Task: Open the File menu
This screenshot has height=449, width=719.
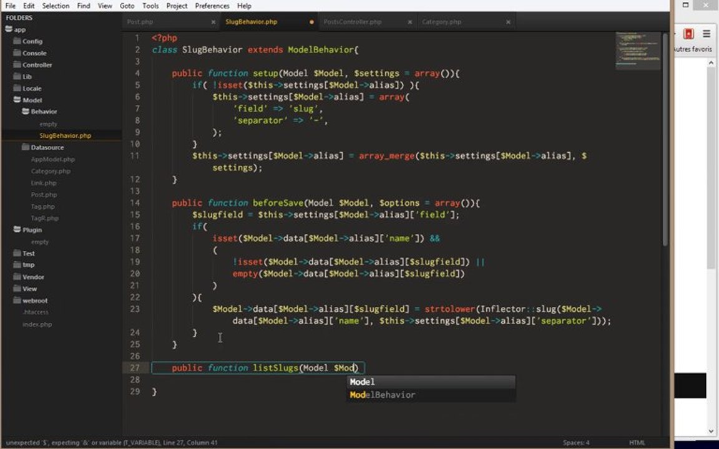Action: [10, 6]
